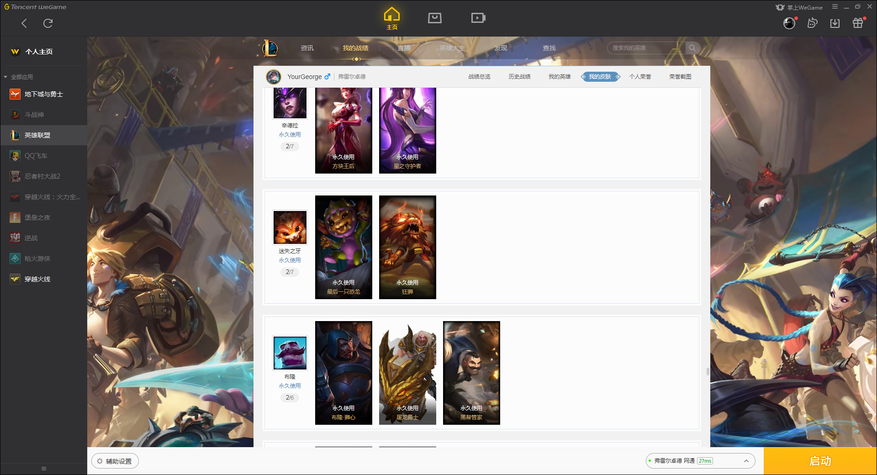Select 斗战神 game
This screenshot has width=877, height=475.
44,115
